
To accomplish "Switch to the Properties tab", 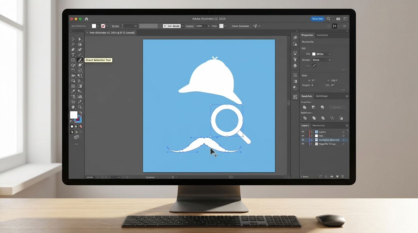I will coord(307,35).
